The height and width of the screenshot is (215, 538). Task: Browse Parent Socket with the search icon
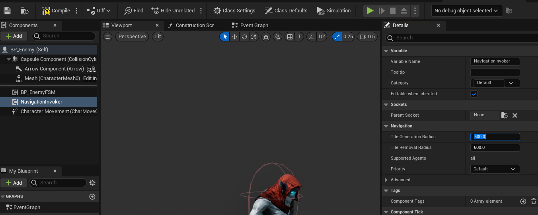[505, 115]
